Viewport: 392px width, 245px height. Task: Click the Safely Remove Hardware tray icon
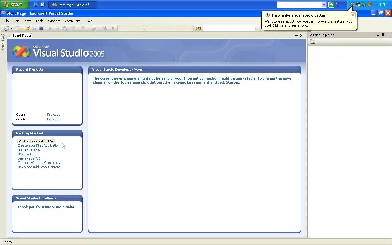(x=364, y=5)
